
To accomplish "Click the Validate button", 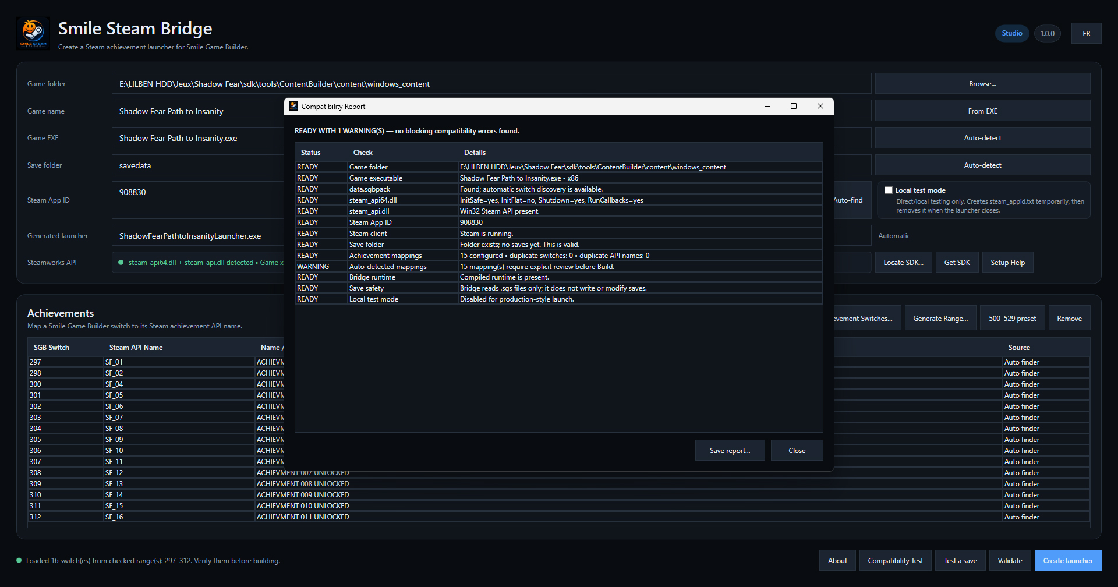I will [x=1010, y=560].
